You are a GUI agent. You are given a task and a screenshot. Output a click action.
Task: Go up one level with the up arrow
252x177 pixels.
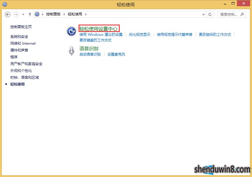(x=30, y=15)
